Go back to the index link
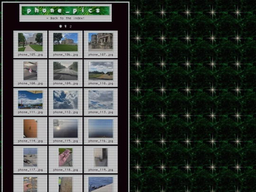Image resolution: width=256 pixels, height=192 pixels. 65,18
